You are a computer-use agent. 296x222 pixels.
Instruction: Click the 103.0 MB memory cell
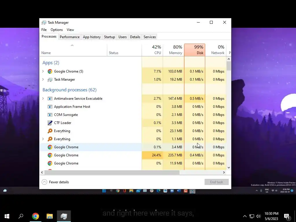173,71
